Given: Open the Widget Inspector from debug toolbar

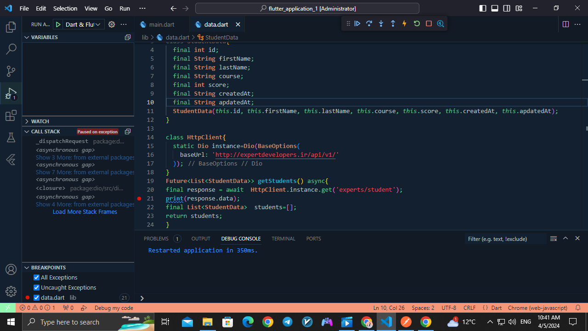Looking at the screenshot, I should (441, 23).
